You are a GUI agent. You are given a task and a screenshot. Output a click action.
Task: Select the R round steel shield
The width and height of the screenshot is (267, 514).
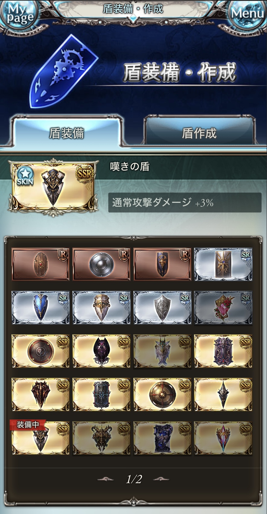point(101,264)
